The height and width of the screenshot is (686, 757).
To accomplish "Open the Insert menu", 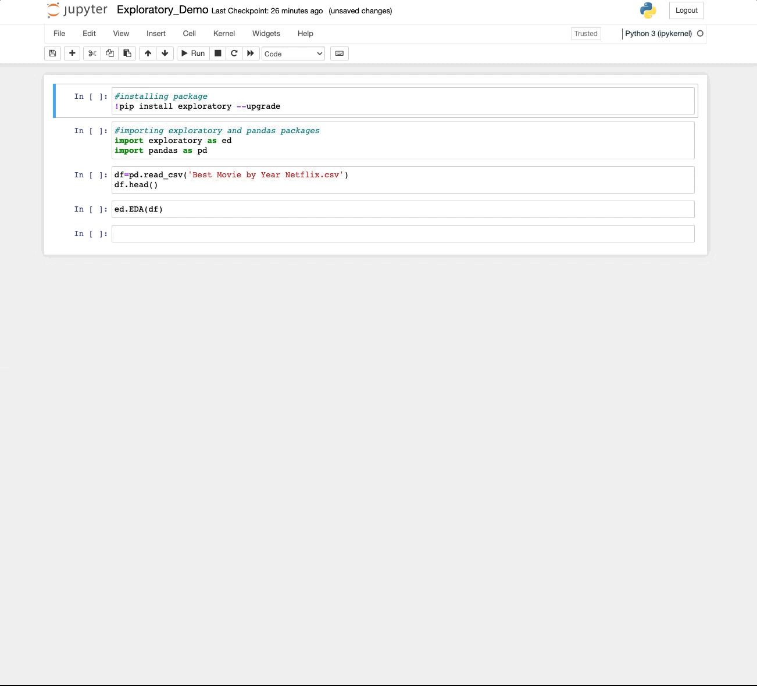I will coord(156,34).
